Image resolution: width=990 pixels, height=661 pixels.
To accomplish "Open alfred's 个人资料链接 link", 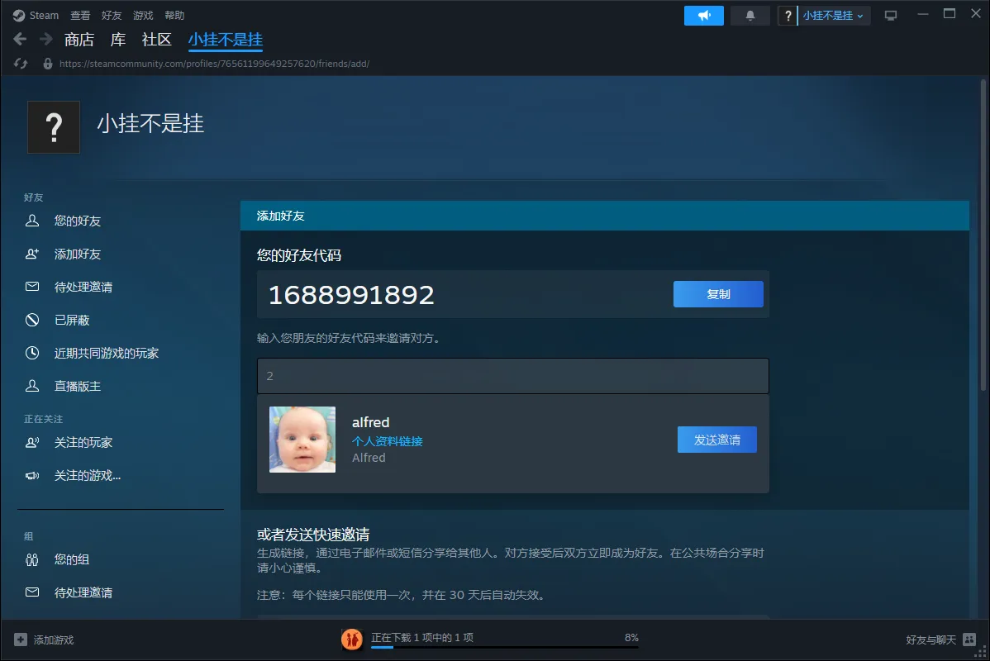I will (387, 441).
